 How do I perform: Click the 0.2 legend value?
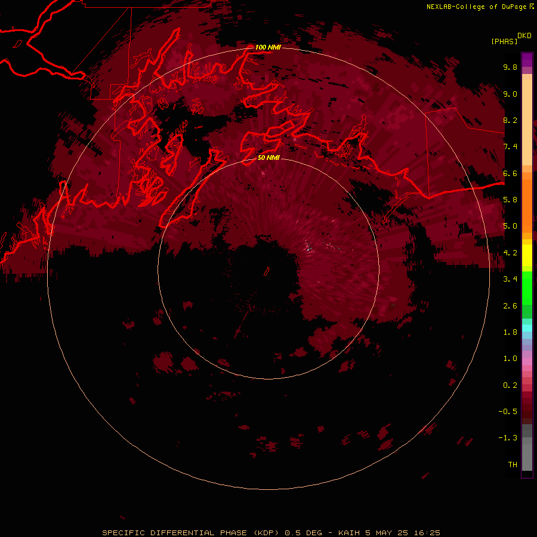click(510, 385)
